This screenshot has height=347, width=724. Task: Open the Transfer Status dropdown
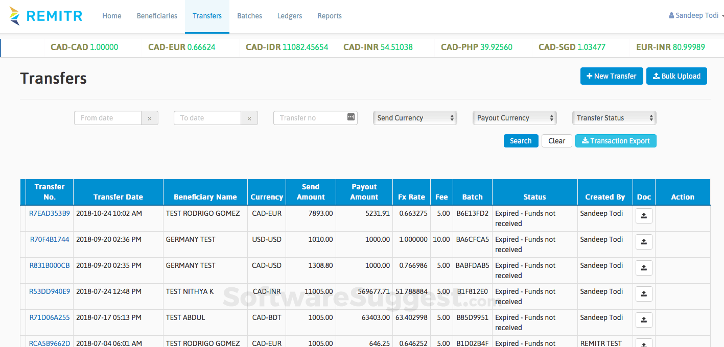[614, 117]
